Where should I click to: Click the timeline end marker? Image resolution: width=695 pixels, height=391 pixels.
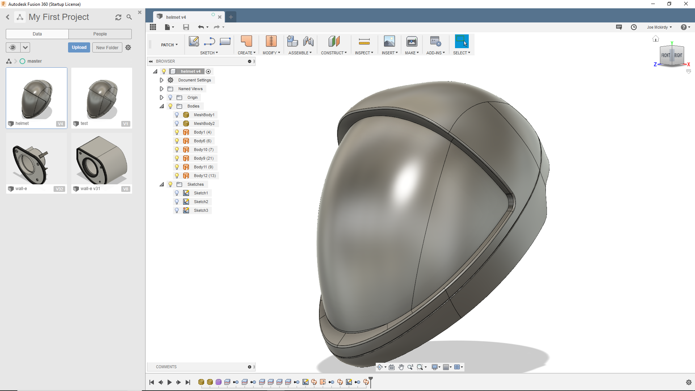click(371, 382)
